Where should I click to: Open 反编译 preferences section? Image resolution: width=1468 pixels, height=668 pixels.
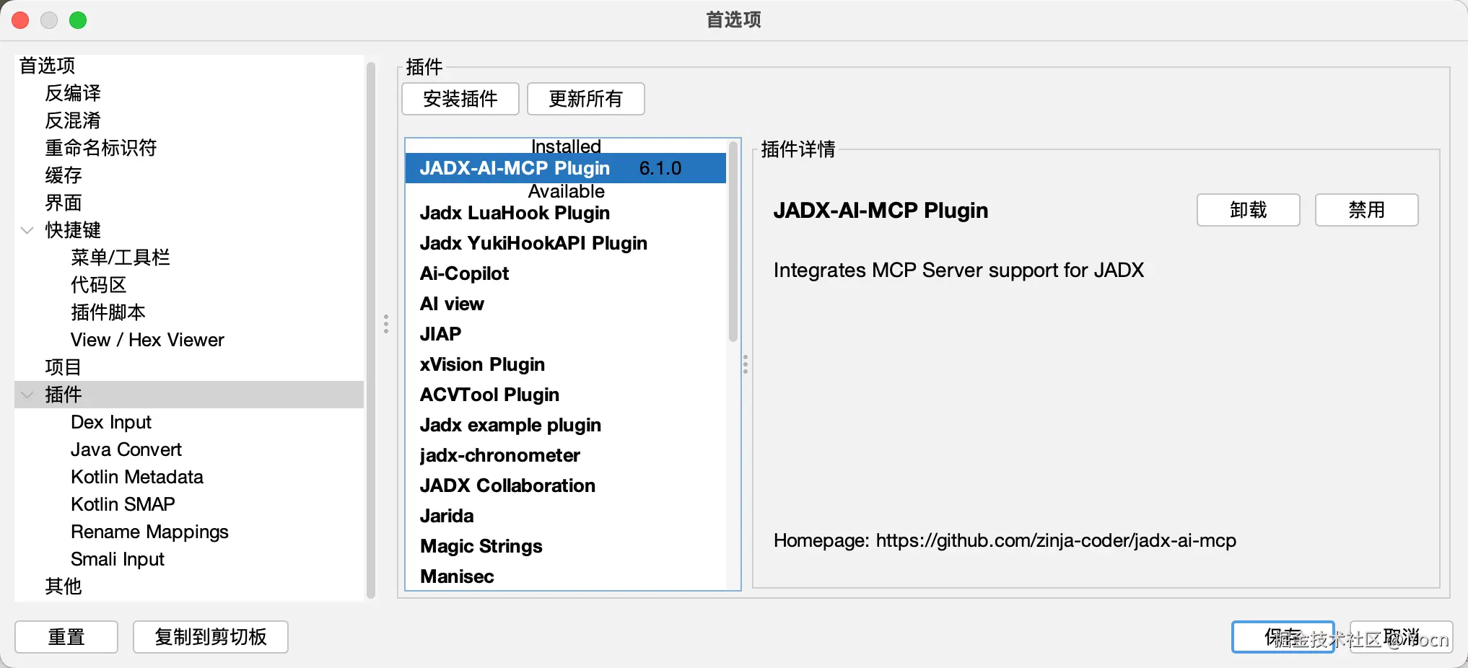(x=73, y=93)
